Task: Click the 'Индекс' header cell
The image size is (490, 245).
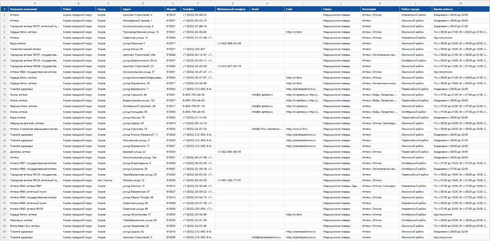Action: [173, 9]
